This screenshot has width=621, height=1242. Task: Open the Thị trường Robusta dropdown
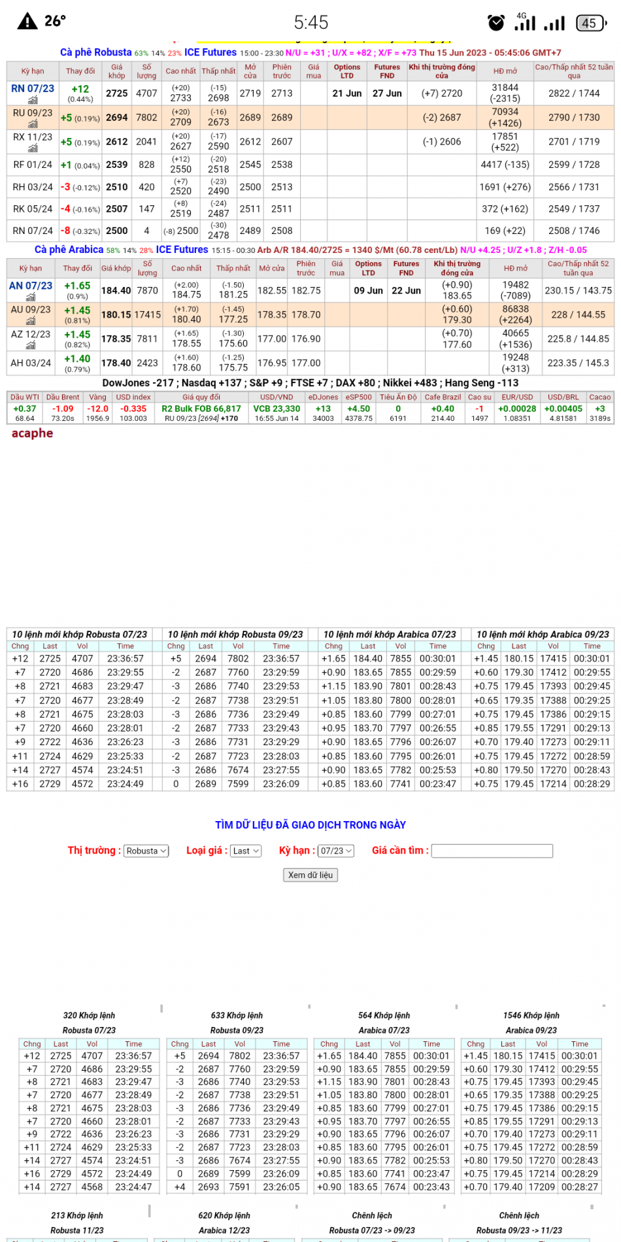coord(146,850)
